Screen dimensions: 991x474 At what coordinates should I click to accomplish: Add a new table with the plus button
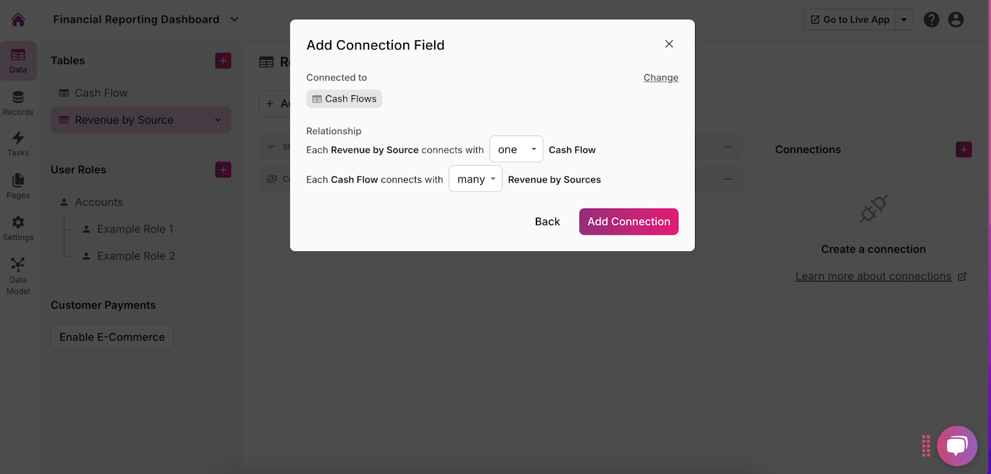(x=223, y=61)
